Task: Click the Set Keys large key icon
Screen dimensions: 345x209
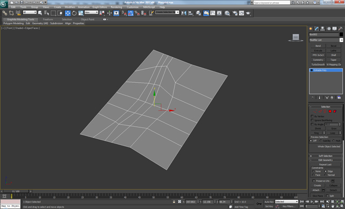Action: pos(259,204)
